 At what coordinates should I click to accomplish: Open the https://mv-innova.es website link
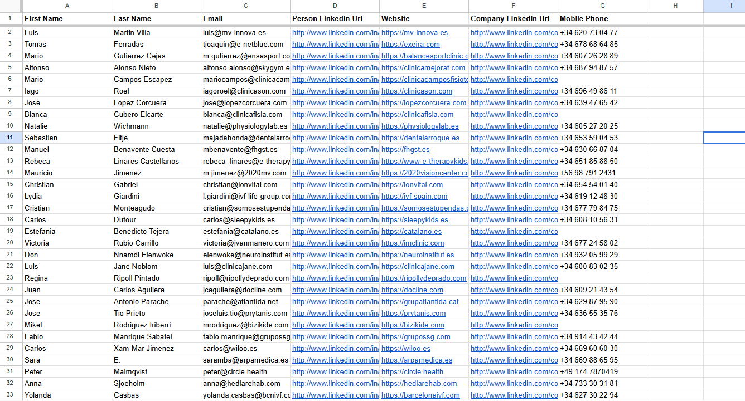coord(414,32)
